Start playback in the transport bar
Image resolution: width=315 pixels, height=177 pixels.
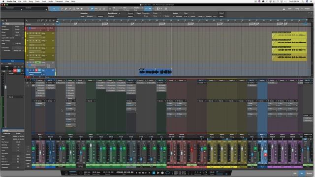coord(158,173)
